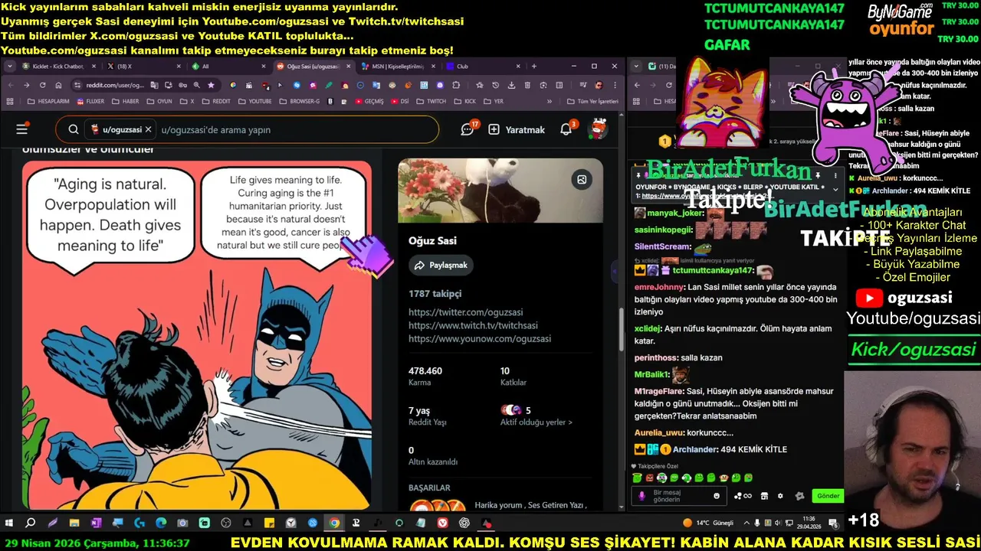Viewport: 981px width, 551px height.
Task: Click the Paylaşmak share button
Action: pos(441,265)
